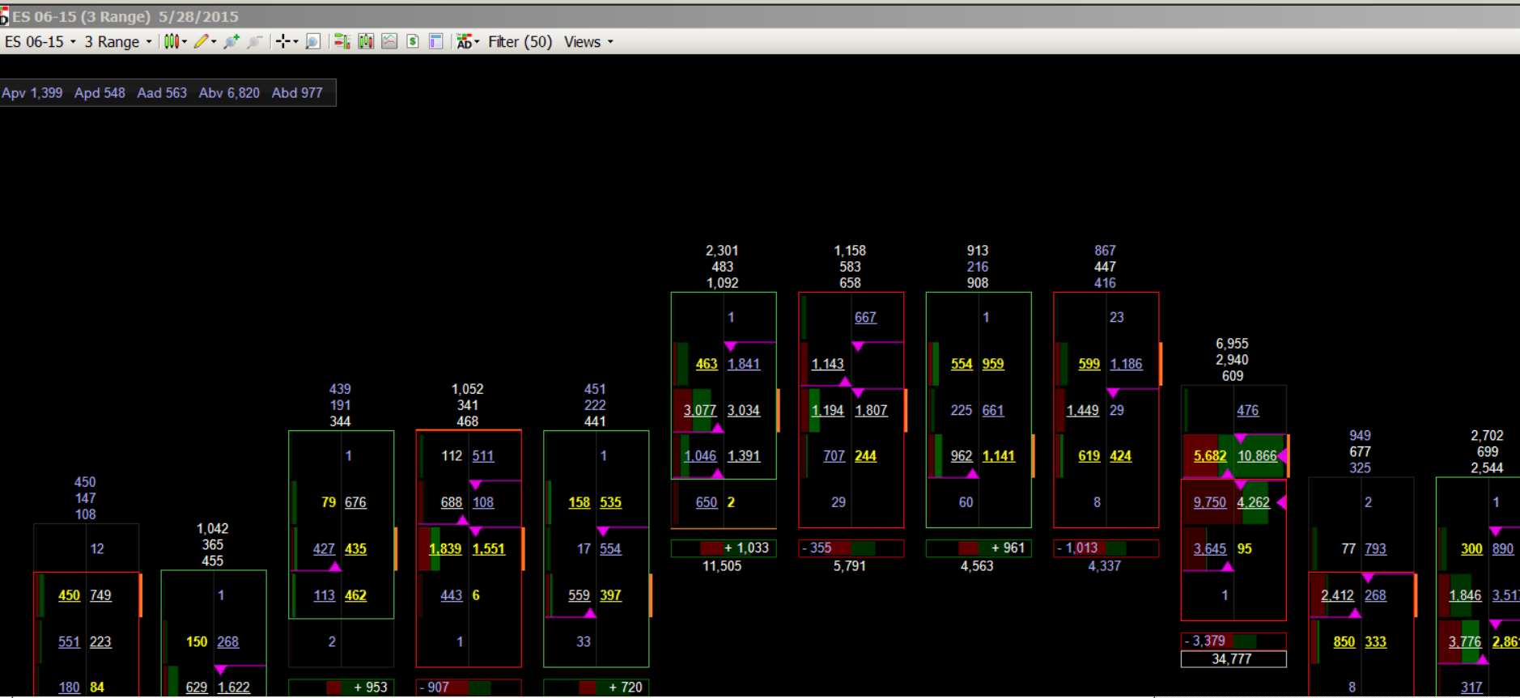Click the 2,412 bid volume cell

pyautogui.click(x=1338, y=595)
